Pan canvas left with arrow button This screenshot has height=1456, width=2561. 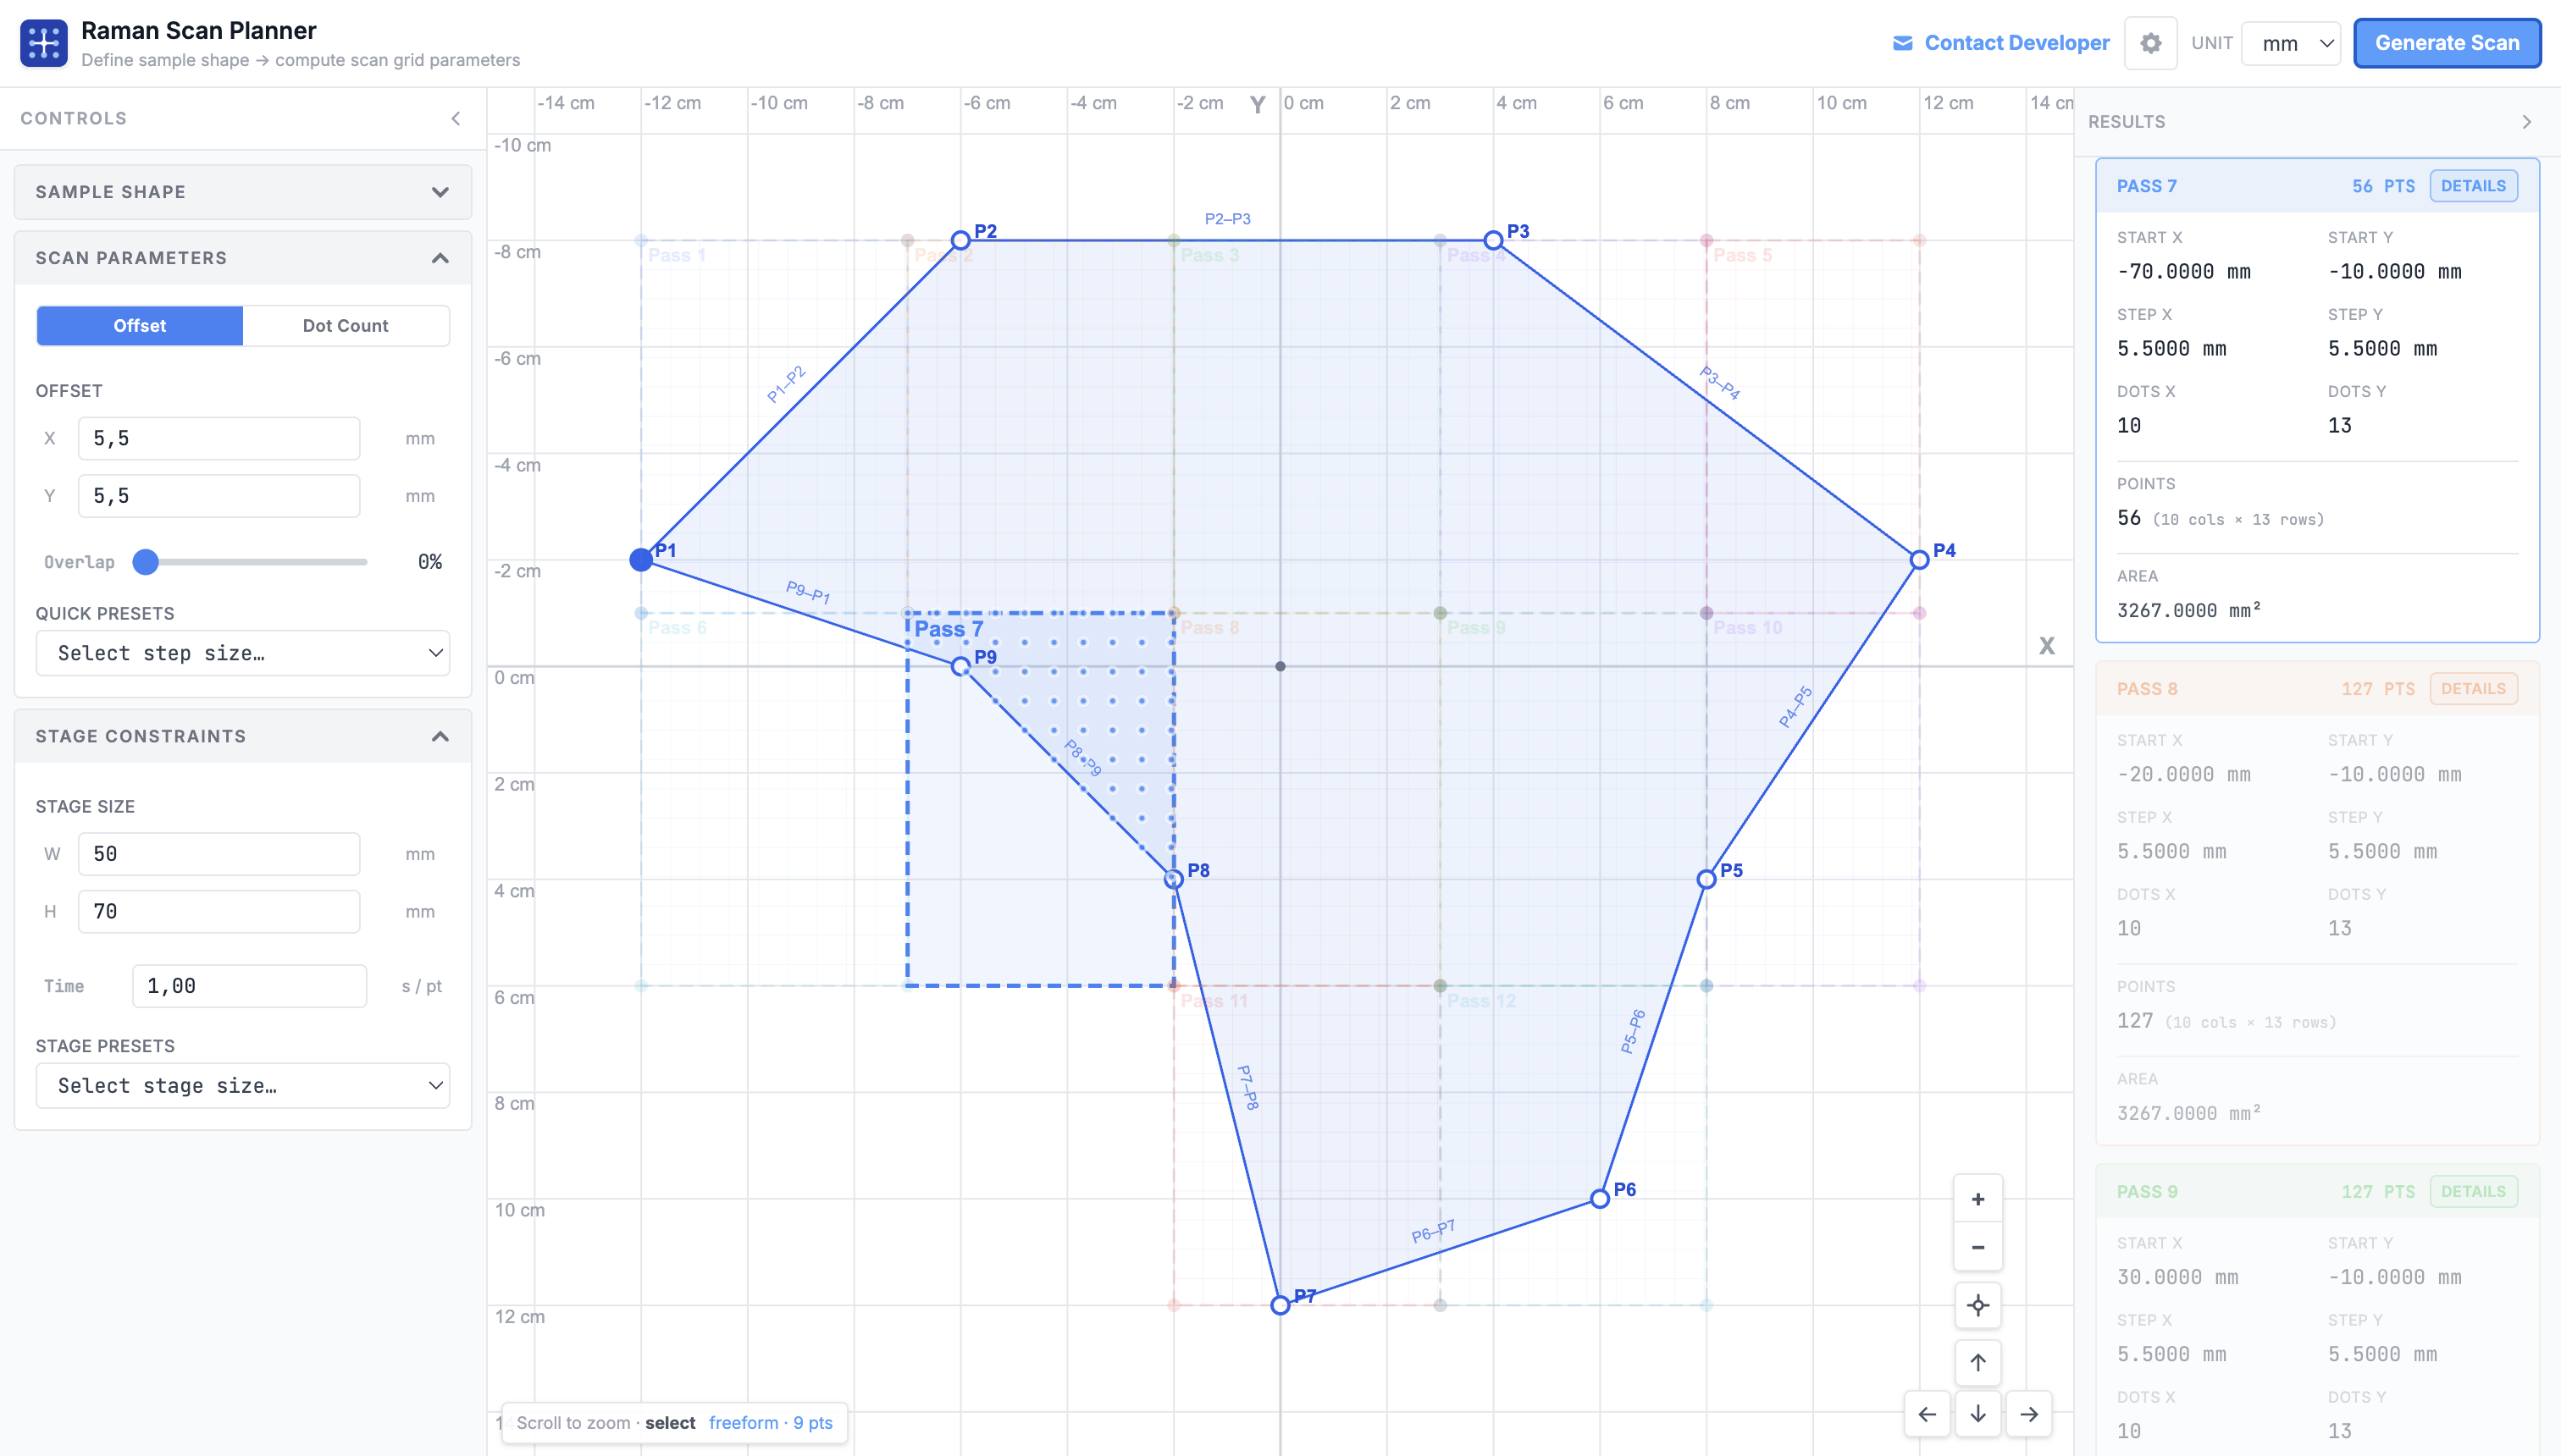click(1927, 1414)
